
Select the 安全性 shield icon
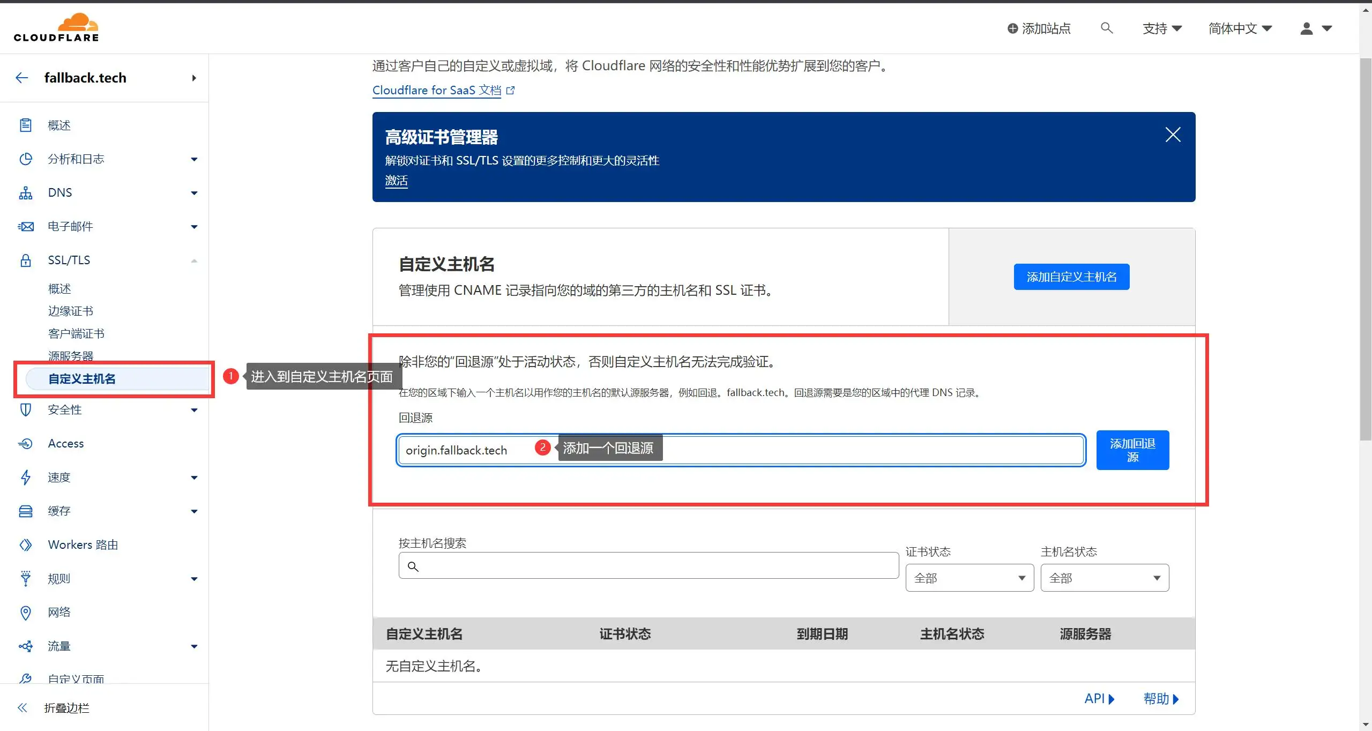(26, 409)
